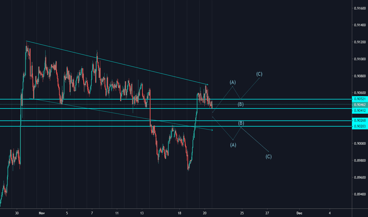This screenshot has height=217, width=368.
Task: Click the 0.90412 price level tag
Action: (359, 111)
